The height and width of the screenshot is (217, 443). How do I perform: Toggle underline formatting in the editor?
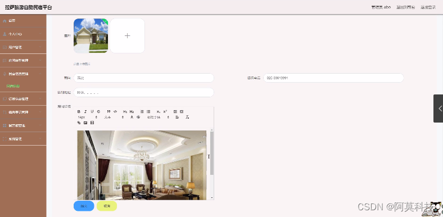point(92,112)
